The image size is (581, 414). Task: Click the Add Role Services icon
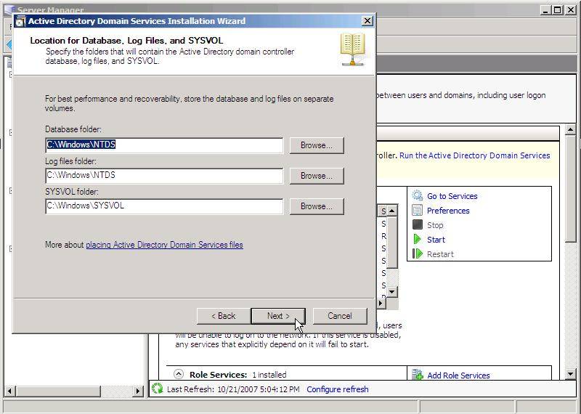click(418, 375)
